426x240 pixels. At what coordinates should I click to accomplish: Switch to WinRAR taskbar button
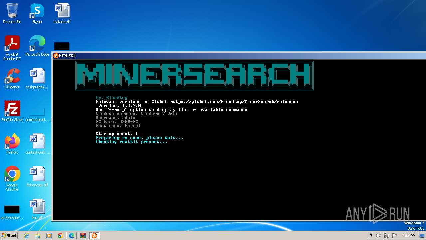[x=83, y=236]
